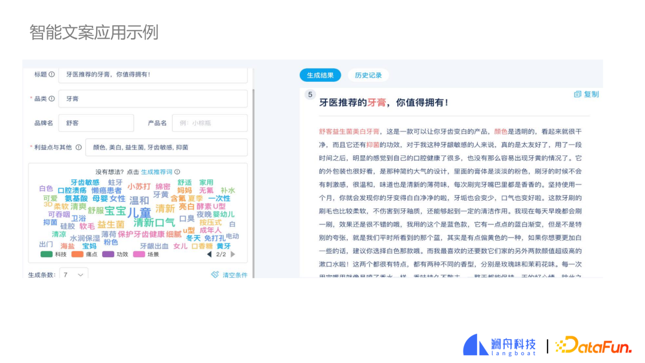645x363 pixels.
Task: Pick the phrase 清新口气 in the cloud
Action: tap(154, 223)
